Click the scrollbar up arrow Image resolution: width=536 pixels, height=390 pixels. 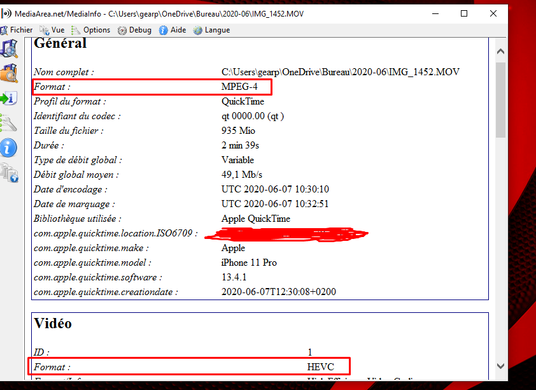point(501,52)
